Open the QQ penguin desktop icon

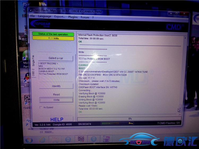27,77
